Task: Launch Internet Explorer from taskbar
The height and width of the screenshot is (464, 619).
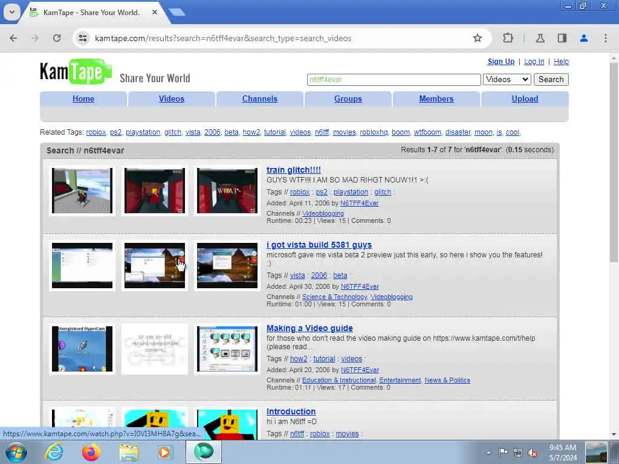Action: click(x=54, y=452)
